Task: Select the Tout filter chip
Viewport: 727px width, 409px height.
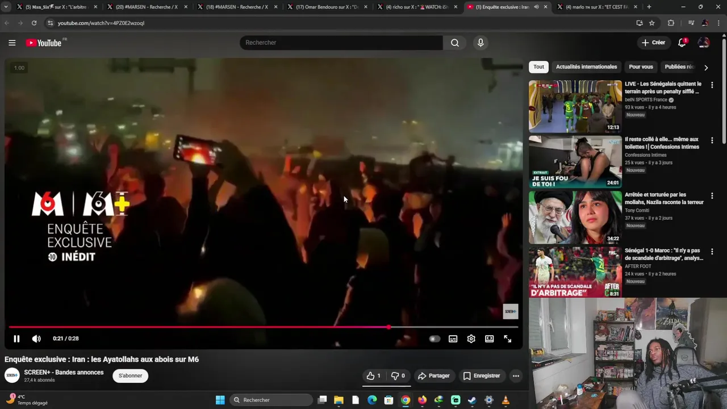Action: (x=538, y=66)
